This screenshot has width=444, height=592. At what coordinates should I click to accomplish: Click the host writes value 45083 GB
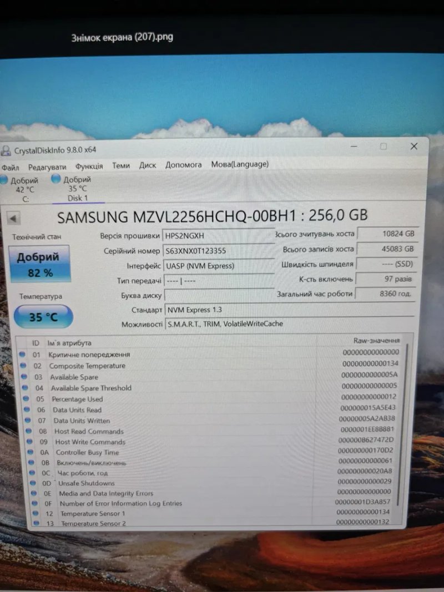[387, 249]
